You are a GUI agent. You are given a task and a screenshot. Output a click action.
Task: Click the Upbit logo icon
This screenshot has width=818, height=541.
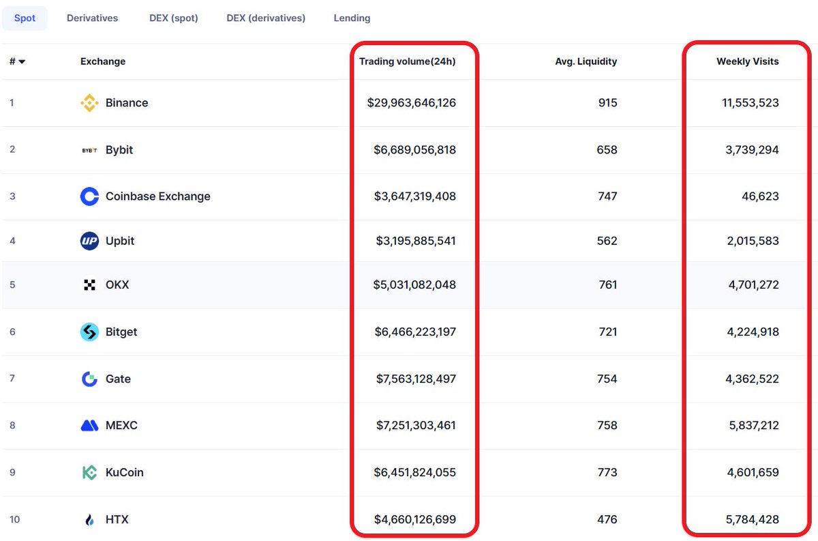coord(89,241)
